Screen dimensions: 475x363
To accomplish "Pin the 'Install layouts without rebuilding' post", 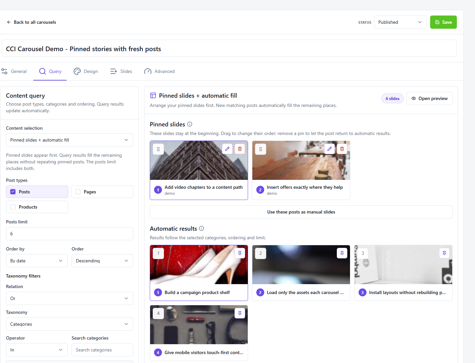I will point(444,253).
